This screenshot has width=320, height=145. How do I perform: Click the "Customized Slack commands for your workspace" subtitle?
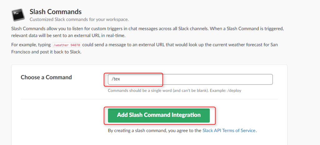(x=79, y=19)
